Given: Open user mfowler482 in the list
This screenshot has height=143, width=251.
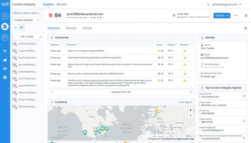Looking at the screenshot, I should 26,92.
